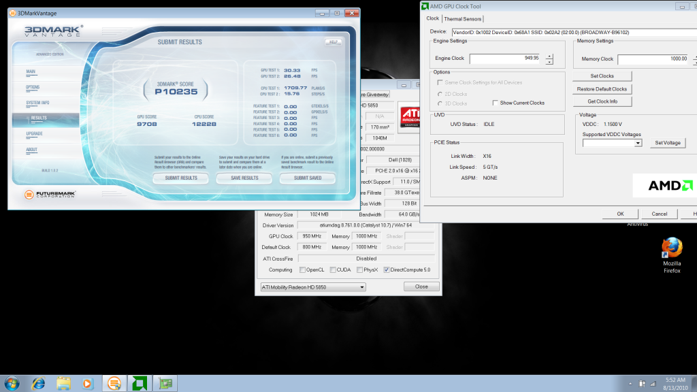The image size is (697, 392).
Task: Increase Engine Clock with up arrow
Action: click(x=549, y=56)
